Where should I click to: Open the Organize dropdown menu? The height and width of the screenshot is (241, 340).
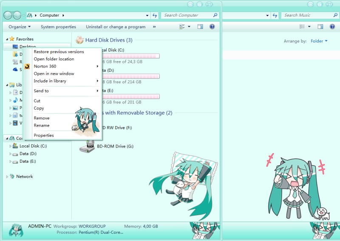pyautogui.click(x=20, y=27)
